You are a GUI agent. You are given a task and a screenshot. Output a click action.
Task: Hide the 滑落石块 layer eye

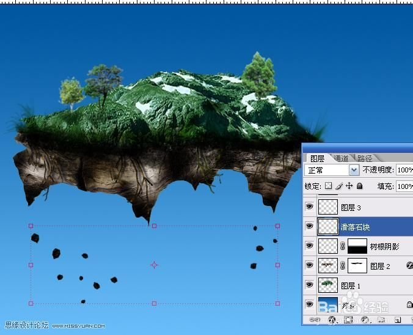click(x=310, y=226)
